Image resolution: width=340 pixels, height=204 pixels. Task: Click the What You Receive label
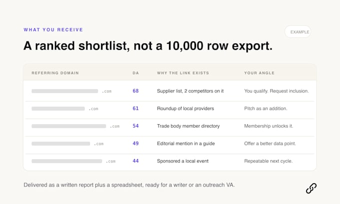click(53, 29)
